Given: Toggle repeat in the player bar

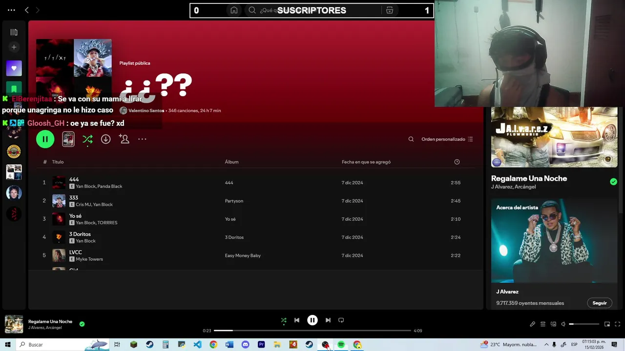Looking at the screenshot, I should [x=341, y=320].
